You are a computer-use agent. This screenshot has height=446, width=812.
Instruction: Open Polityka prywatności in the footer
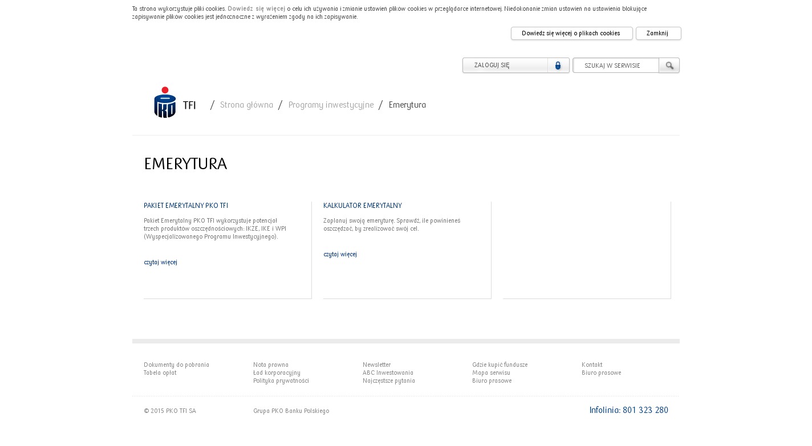click(281, 381)
